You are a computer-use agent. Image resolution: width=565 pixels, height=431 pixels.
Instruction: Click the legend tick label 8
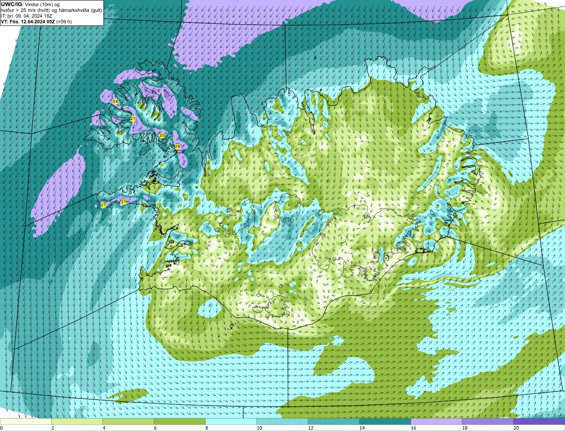pyautogui.click(x=207, y=428)
